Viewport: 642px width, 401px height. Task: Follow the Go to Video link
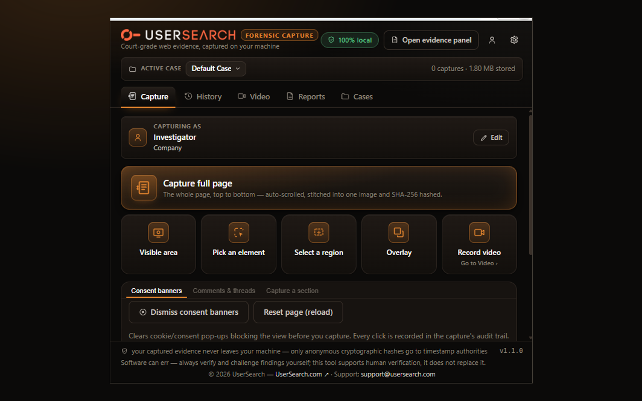[x=479, y=263]
